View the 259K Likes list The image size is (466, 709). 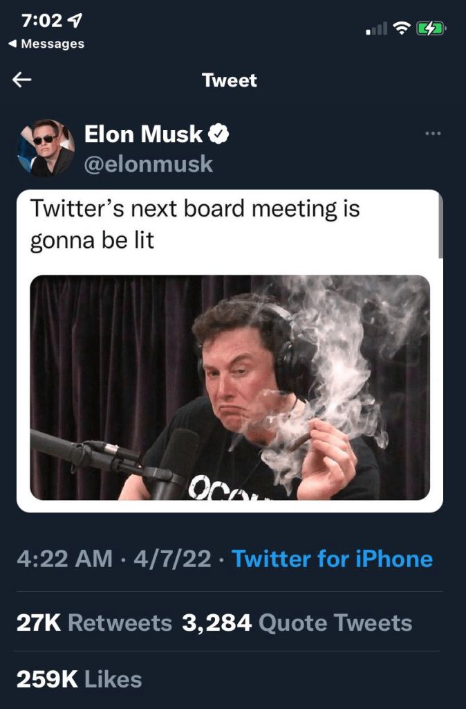(x=79, y=679)
